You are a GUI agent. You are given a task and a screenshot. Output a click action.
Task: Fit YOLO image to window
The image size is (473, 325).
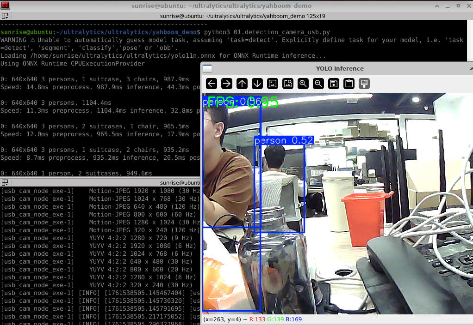coord(288,84)
